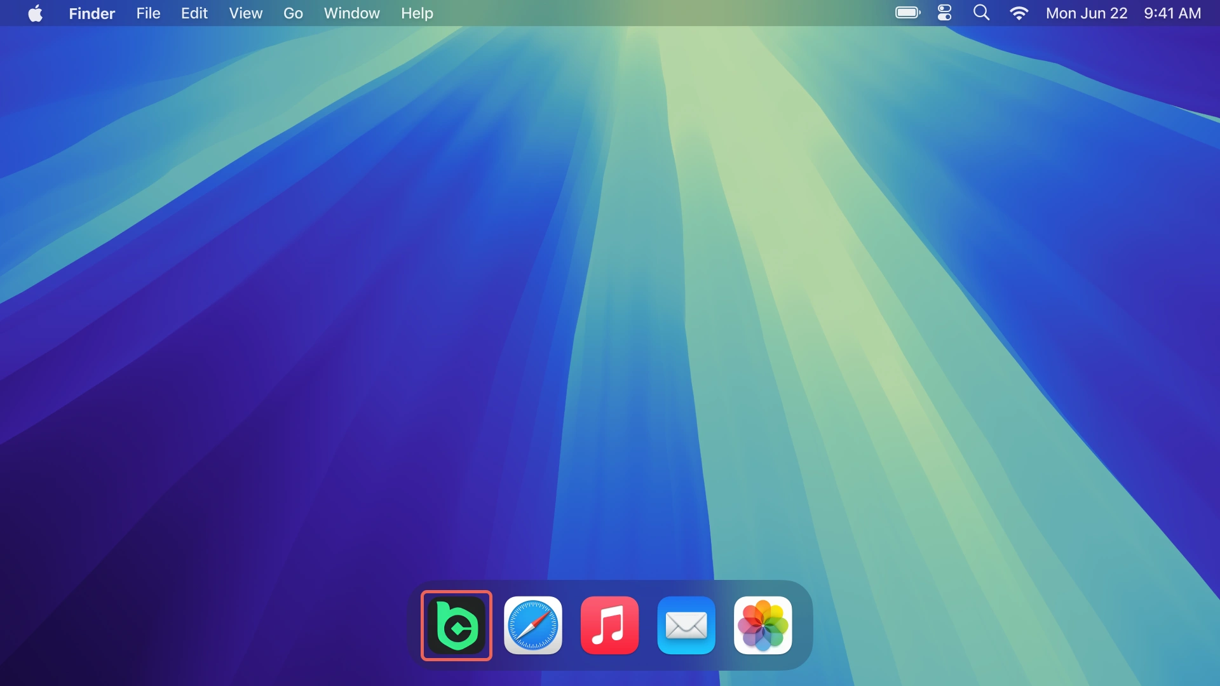Image resolution: width=1220 pixels, height=686 pixels.
Task: Open Spotlight search from the menu bar
Action: (980, 13)
